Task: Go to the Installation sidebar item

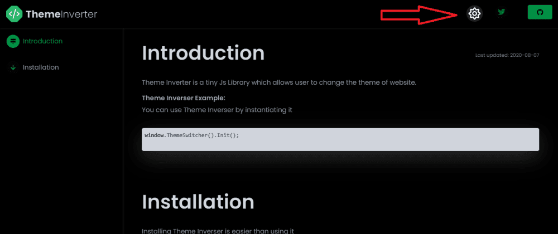Action: [41, 67]
